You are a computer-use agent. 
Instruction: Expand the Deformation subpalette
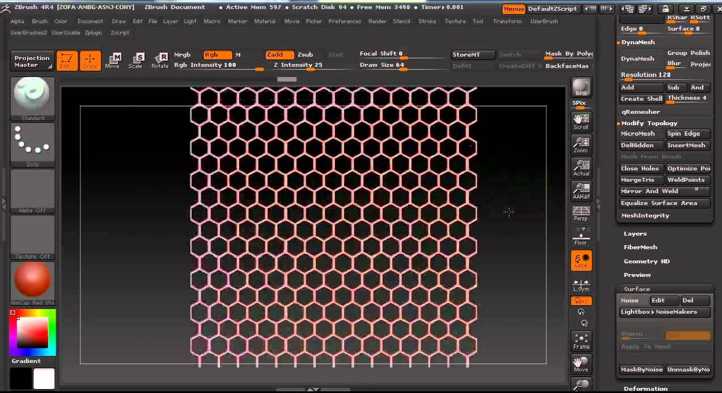tap(645, 388)
